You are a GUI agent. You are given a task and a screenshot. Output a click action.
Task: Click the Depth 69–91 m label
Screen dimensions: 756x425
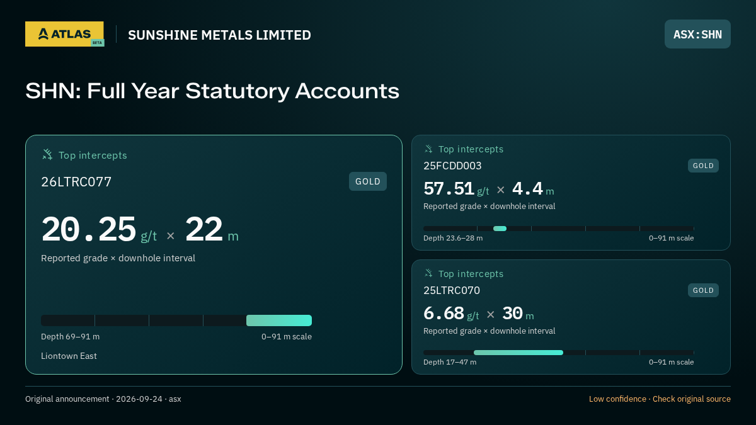pos(71,336)
